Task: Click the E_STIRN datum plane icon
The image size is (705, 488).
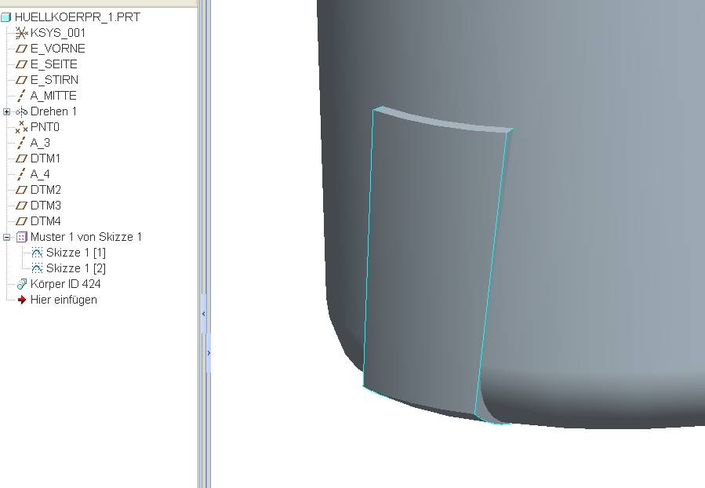Action: click(x=21, y=80)
